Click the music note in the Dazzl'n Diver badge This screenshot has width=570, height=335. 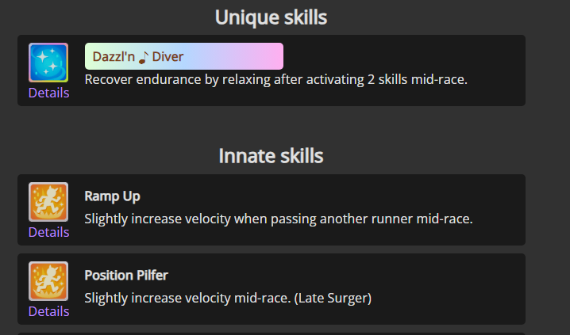[x=144, y=57]
